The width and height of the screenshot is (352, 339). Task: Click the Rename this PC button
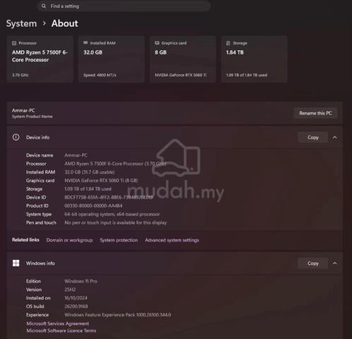[x=315, y=113]
